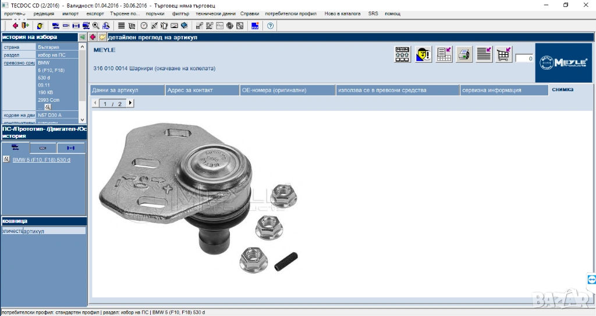Click the basket quantity input field
This screenshot has width=596, height=316.
pyautogui.click(x=524, y=59)
